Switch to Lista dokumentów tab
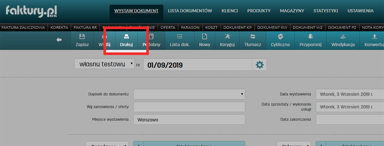The image size is (384, 146). (x=190, y=11)
